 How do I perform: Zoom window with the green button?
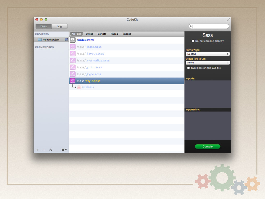coord(46,20)
